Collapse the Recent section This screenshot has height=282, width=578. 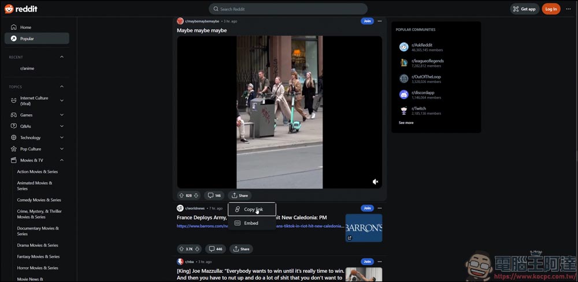[x=62, y=57]
